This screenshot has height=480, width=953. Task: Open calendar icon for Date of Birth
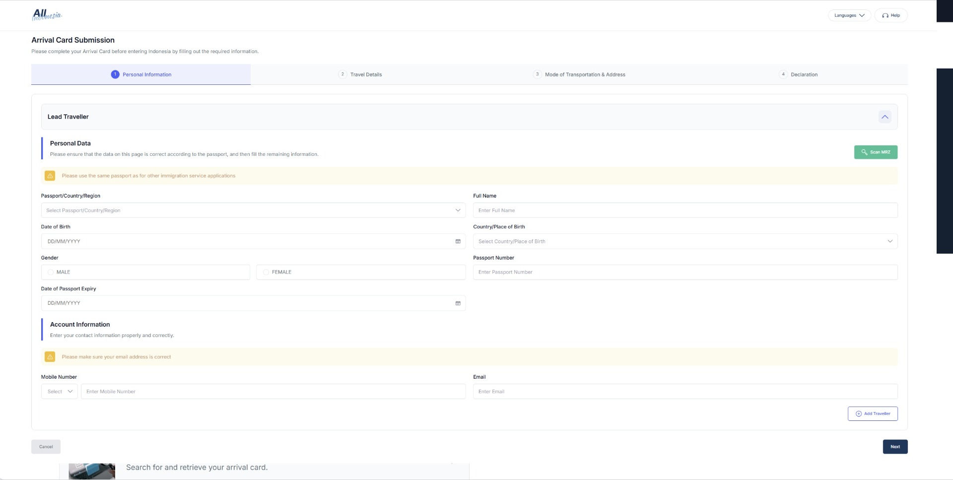pyautogui.click(x=458, y=241)
